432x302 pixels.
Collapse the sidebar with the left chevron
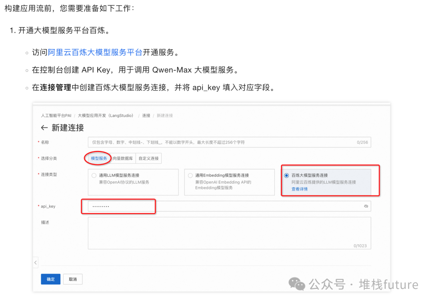click(x=36, y=262)
